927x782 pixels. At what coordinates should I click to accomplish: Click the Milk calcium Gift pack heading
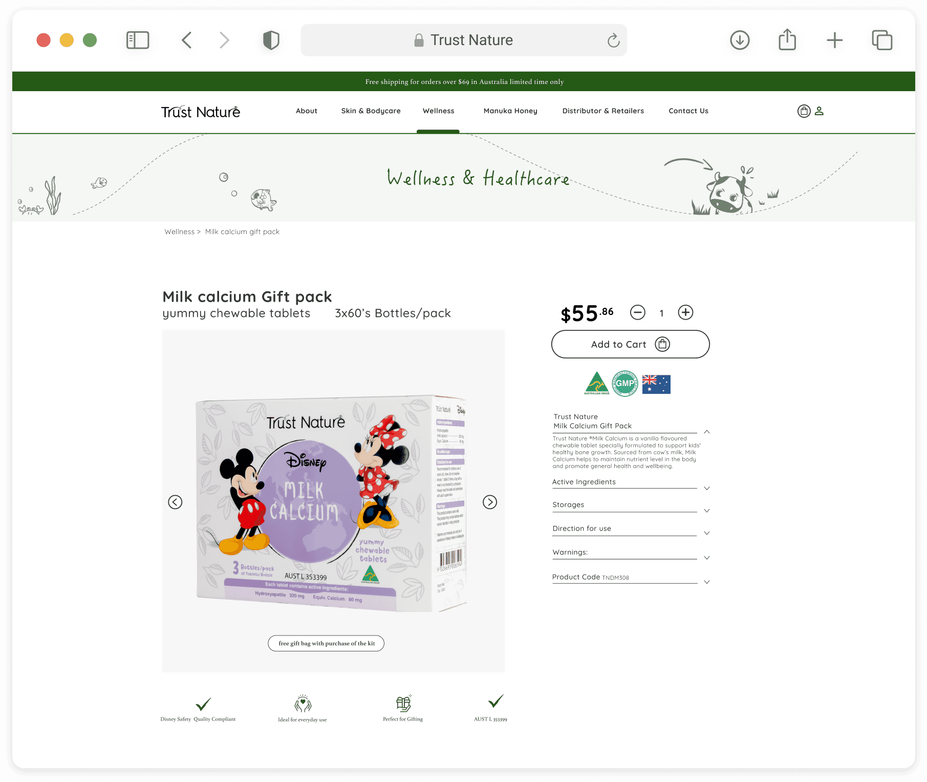[247, 297]
